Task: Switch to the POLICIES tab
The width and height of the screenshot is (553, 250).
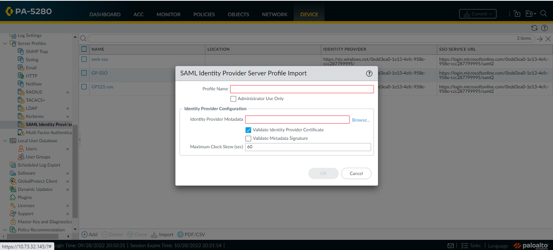Action: (x=204, y=14)
